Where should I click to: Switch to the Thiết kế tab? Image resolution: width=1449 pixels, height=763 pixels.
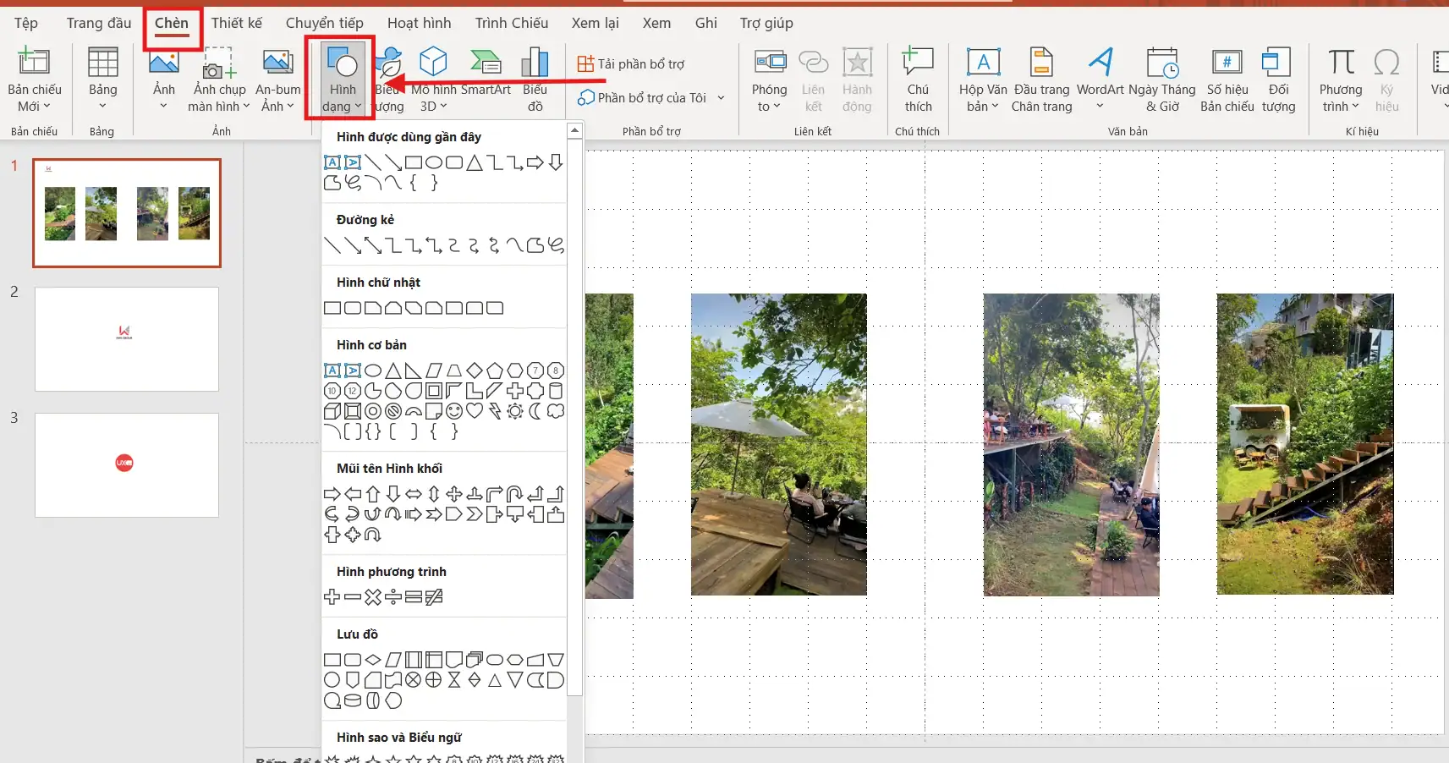click(x=237, y=23)
